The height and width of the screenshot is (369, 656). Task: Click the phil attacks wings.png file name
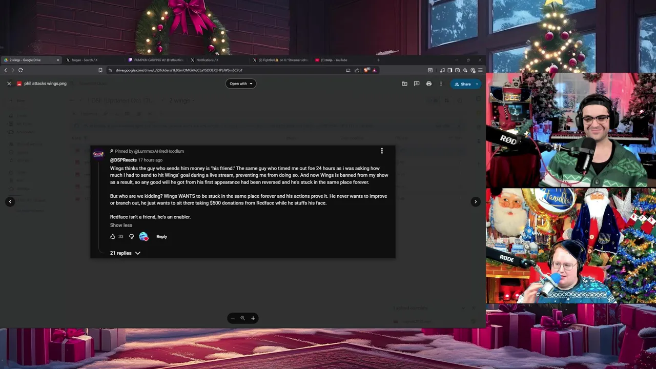[x=45, y=84]
